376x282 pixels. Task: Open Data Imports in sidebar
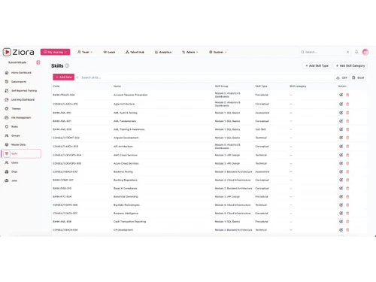pyautogui.click(x=16, y=82)
